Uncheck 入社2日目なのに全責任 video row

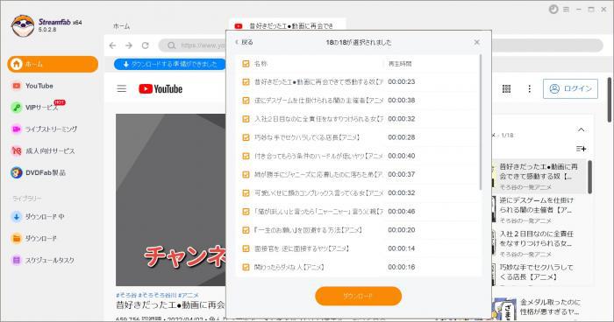[246, 119]
